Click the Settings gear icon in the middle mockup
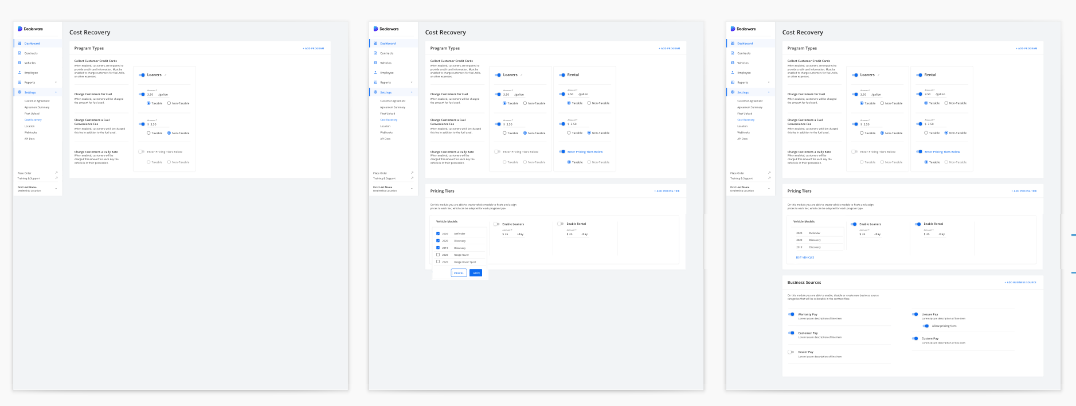The height and width of the screenshot is (406, 1076). tap(375, 92)
